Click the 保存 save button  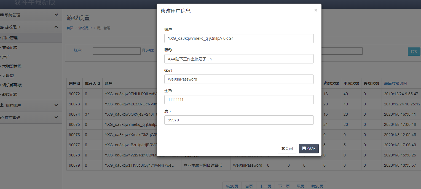click(309, 149)
